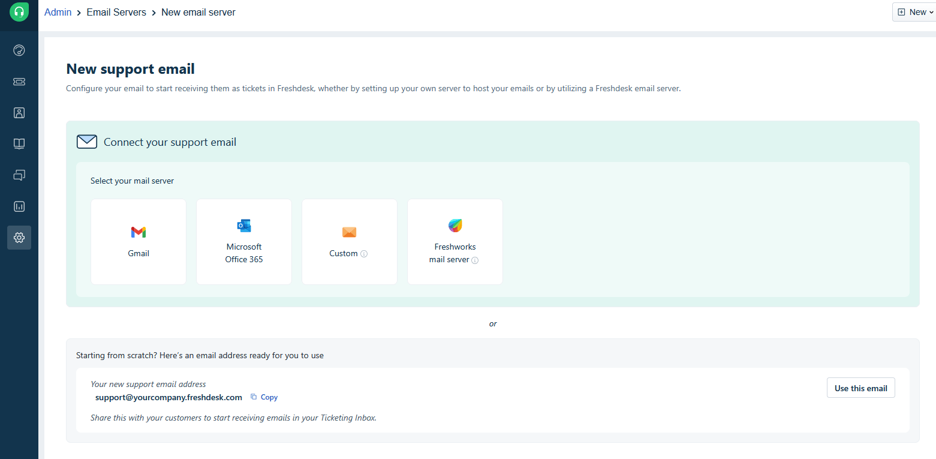The height and width of the screenshot is (459, 936).
Task: Click the support@yourcompany.freshdesk.com address
Action: [168, 397]
